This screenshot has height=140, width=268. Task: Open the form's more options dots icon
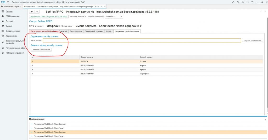[261, 11]
